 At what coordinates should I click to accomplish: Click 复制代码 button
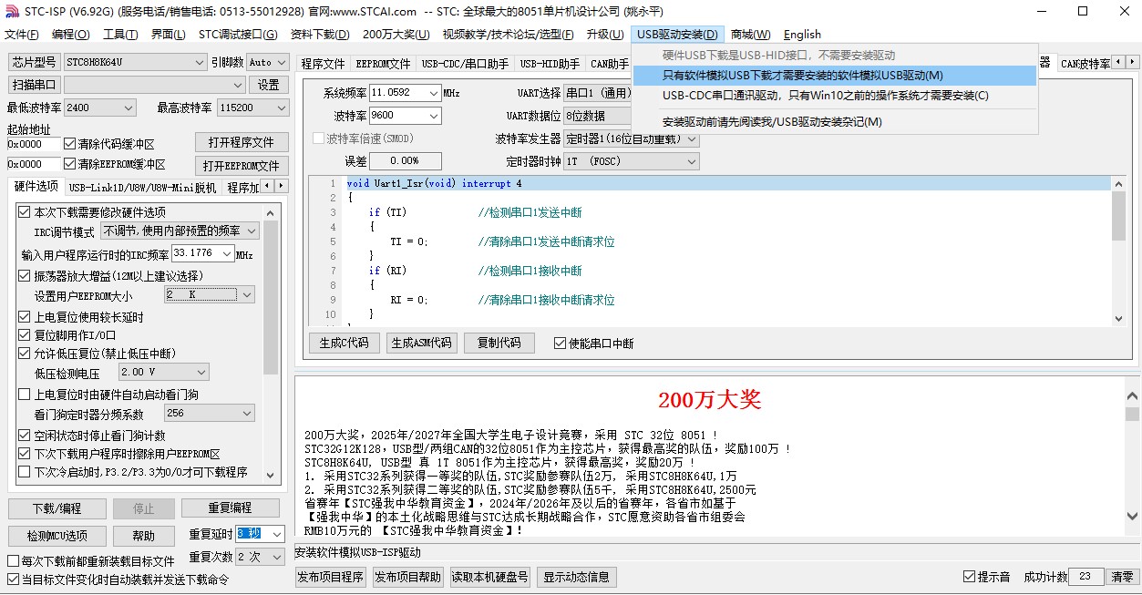point(499,343)
